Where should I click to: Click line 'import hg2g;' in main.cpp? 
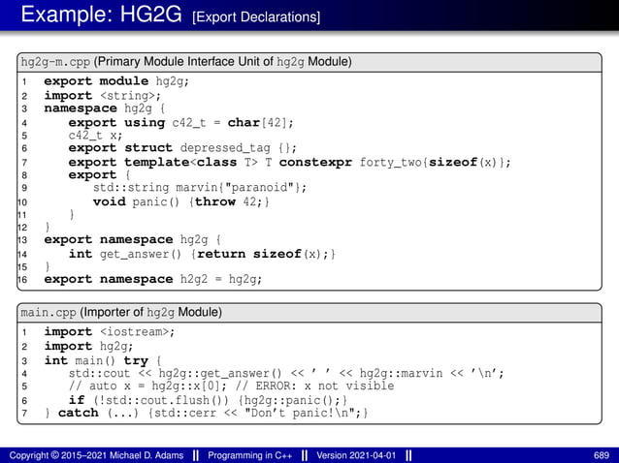point(88,346)
